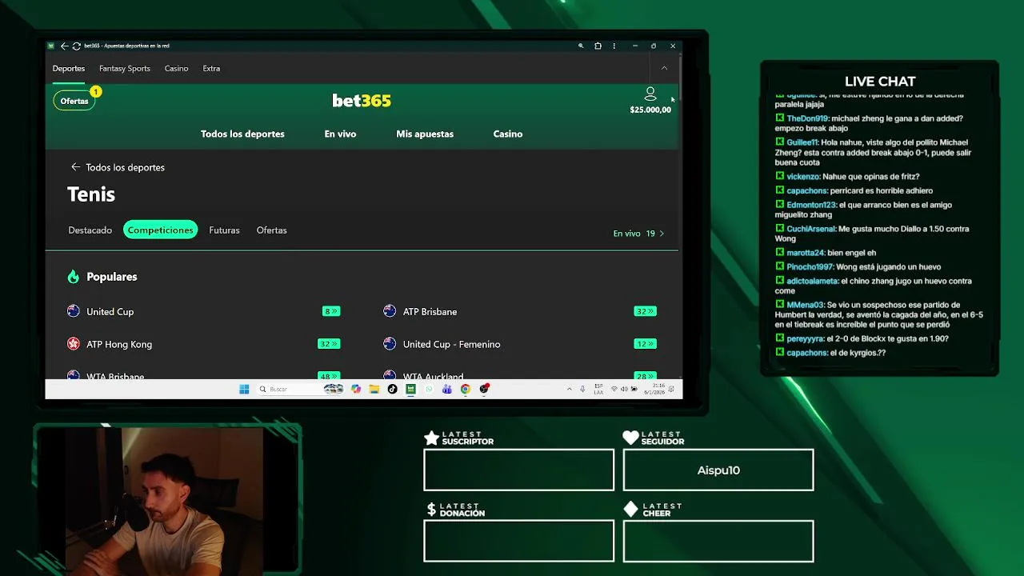Go back using the browser back arrow
Image resolution: width=1024 pixels, height=576 pixels.
pos(64,46)
